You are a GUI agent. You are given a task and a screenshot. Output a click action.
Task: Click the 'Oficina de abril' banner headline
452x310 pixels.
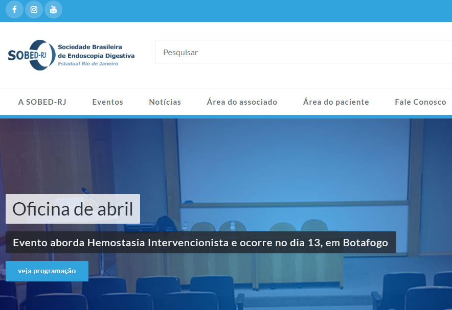pos(73,209)
